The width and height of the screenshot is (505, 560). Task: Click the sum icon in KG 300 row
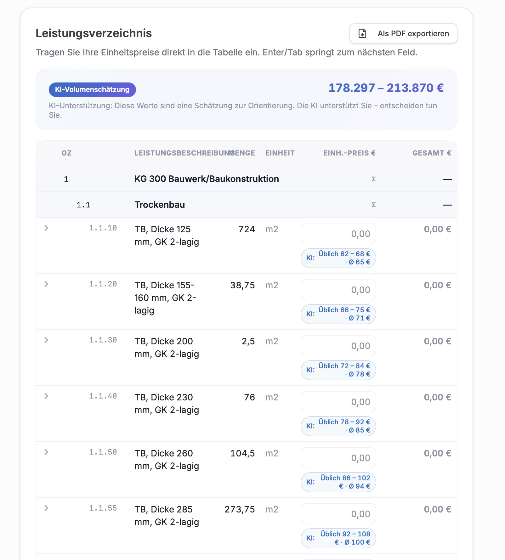coord(374,179)
